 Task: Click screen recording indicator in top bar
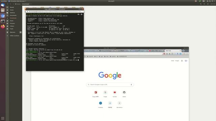pos(196,1)
